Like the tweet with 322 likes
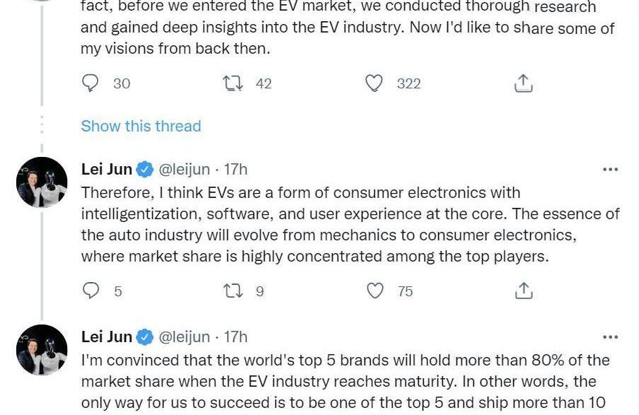 [x=374, y=83]
